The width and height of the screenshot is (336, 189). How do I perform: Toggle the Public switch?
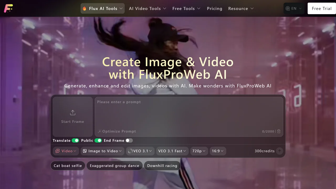coord(98,140)
